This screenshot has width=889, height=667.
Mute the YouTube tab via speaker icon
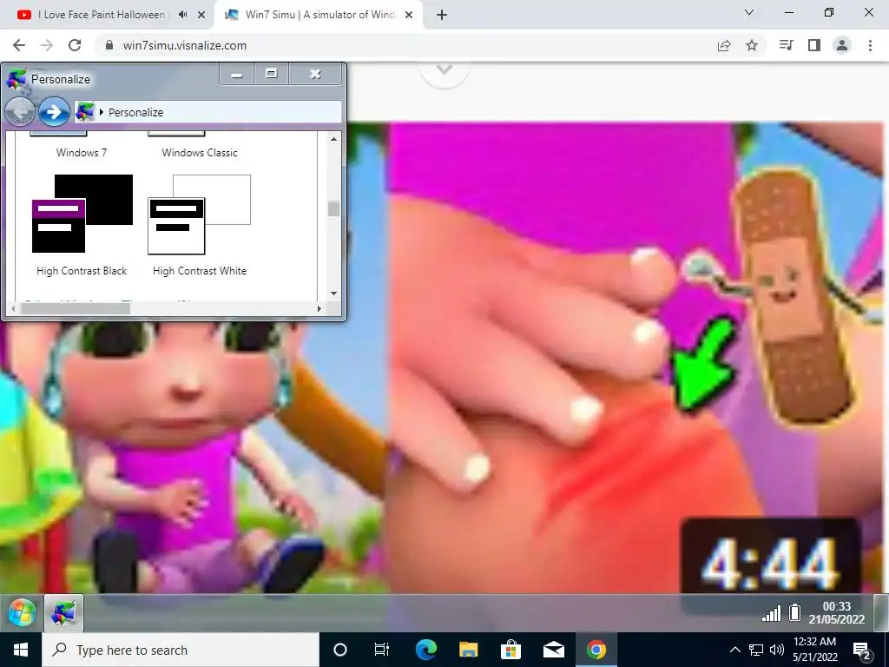182,15
